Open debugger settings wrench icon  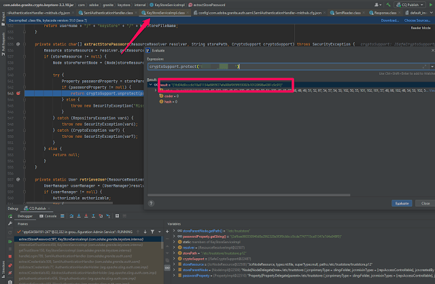[10, 224]
